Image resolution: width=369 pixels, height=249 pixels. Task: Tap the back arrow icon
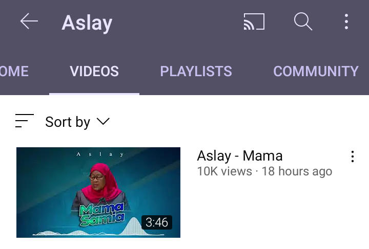pyautogui.click(x=29, y=21)
